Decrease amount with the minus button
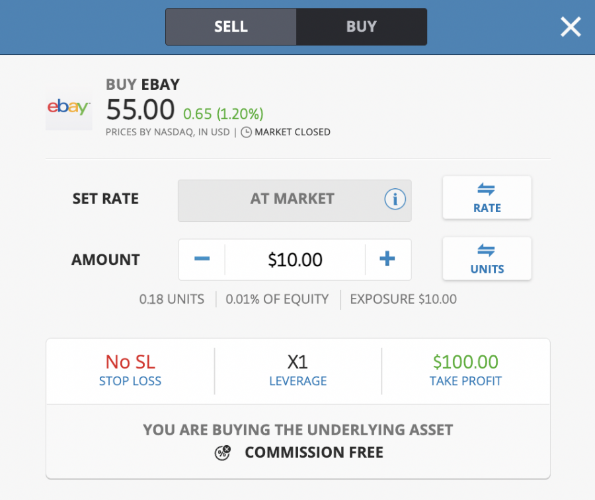The height and width of the screenshot is (500, 595). pos(202,260)
